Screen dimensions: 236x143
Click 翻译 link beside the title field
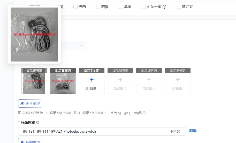193,131
